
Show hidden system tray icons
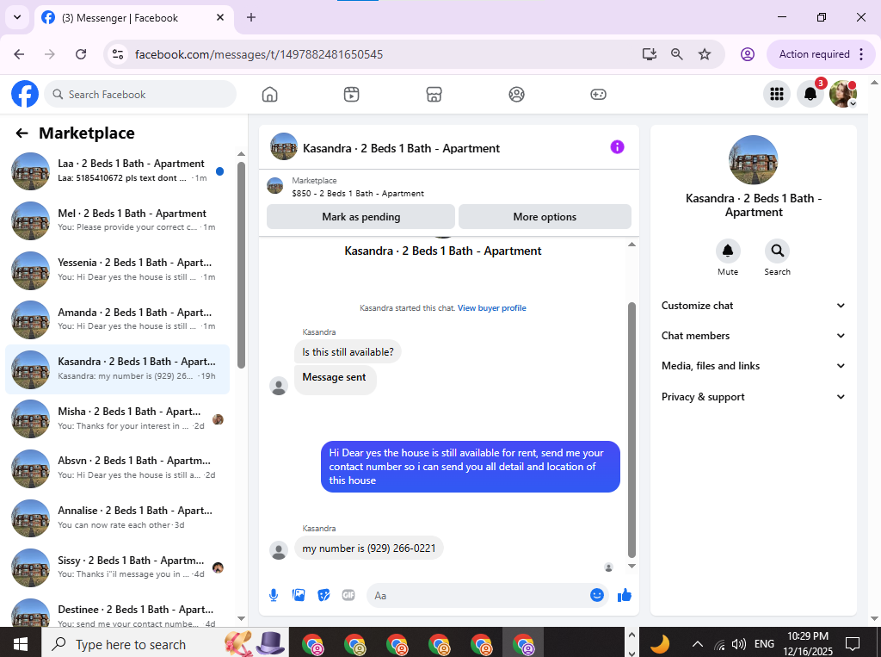tap(697, 644)
